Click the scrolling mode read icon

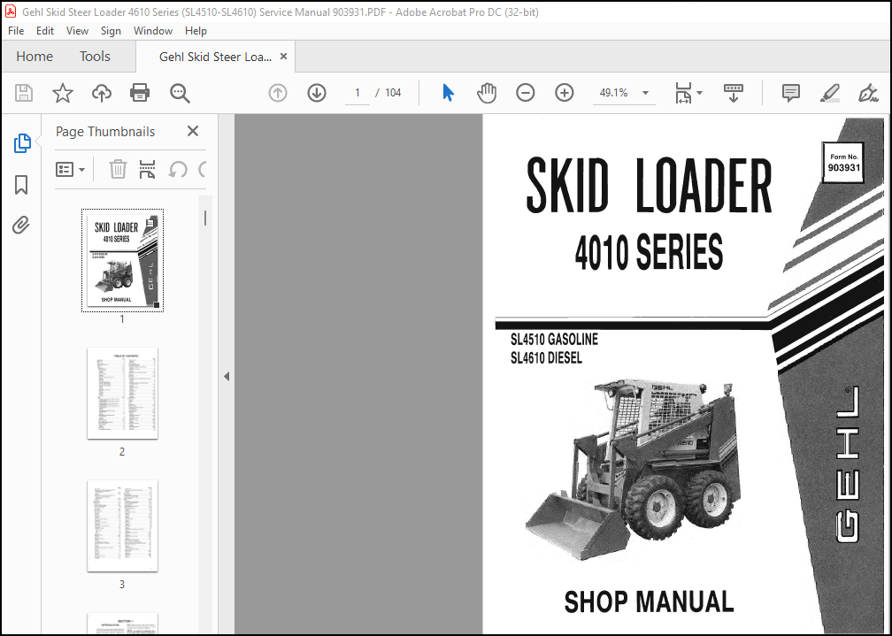(734, 93)
